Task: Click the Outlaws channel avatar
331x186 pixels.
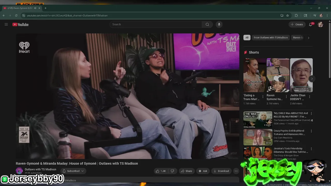Action: pyautogui.click(x=19, y=171)
